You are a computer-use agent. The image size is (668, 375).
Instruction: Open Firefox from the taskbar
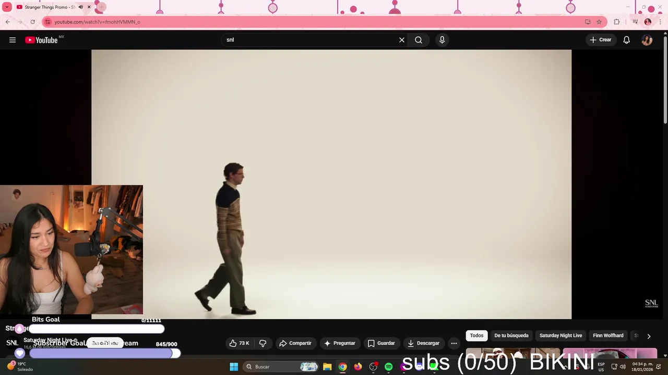tap(357, 367)
